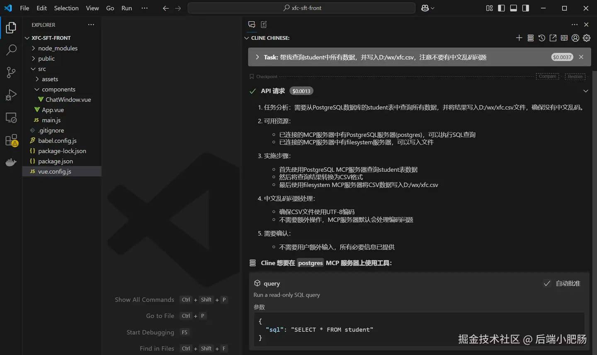Viewport: 597px width, 355px height.
Task: Open the Explorer view in activity bar
Action: point(11,28)
